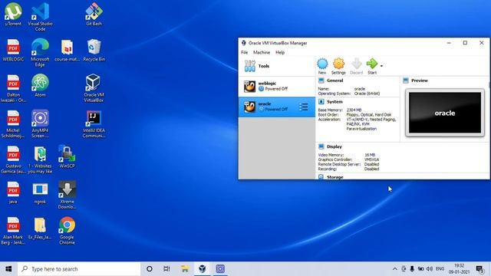491x276 pixels.
Task: Click the General section header
Action: pos(334,80)
